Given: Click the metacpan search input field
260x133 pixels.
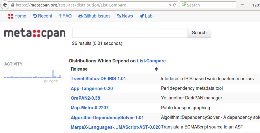Looking at the screenshot, I should point(130,33).
